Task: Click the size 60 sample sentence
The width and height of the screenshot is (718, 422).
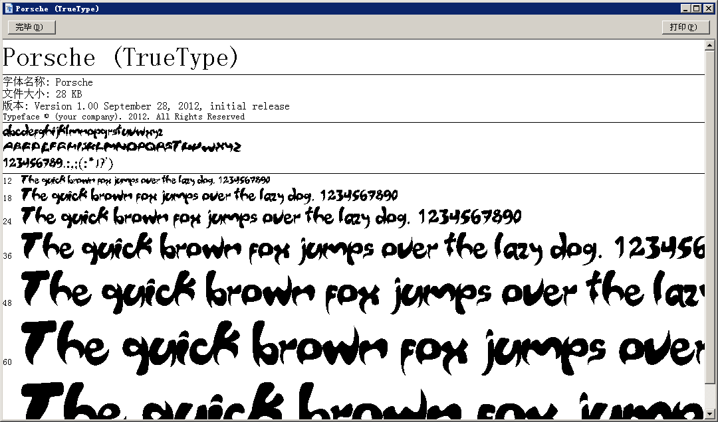Action: tap(363, 348)
